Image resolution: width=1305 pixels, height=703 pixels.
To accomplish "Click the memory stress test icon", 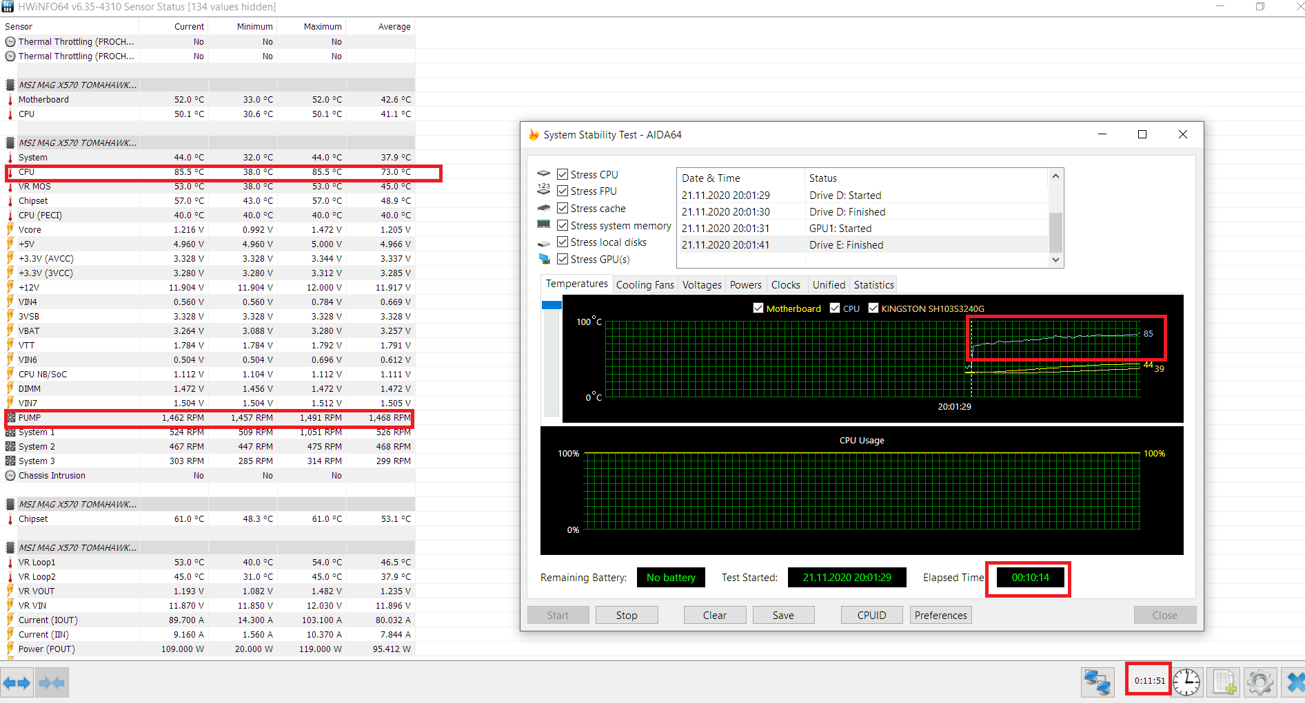I will (544, 224).
